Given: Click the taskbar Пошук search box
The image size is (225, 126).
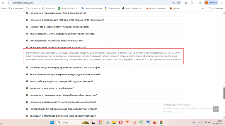Looking at the screenshot, I should pyautogui.click(x=73, y=122).
